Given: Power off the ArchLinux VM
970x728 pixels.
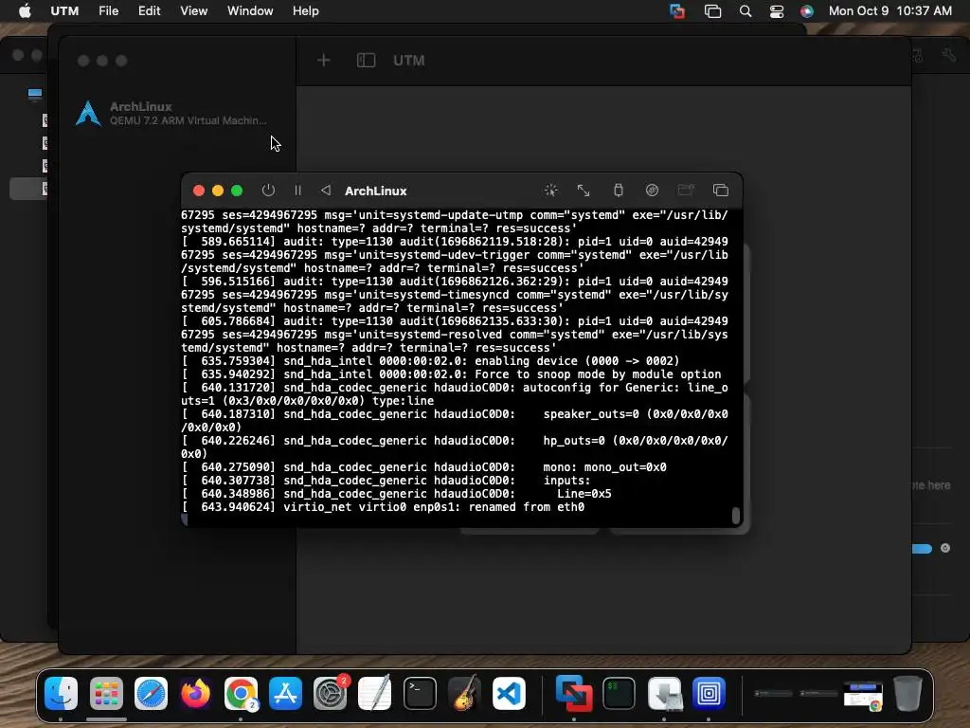Looking at the screenshot, I should pyautogui.click(x=268, y=190).
